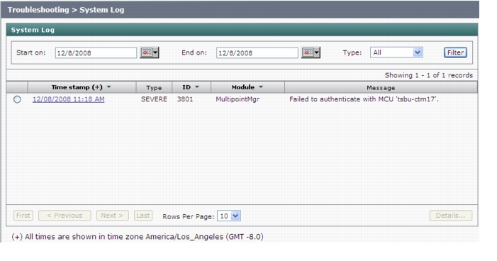Click the ID column sort arrow

click(x=197, y=87)
